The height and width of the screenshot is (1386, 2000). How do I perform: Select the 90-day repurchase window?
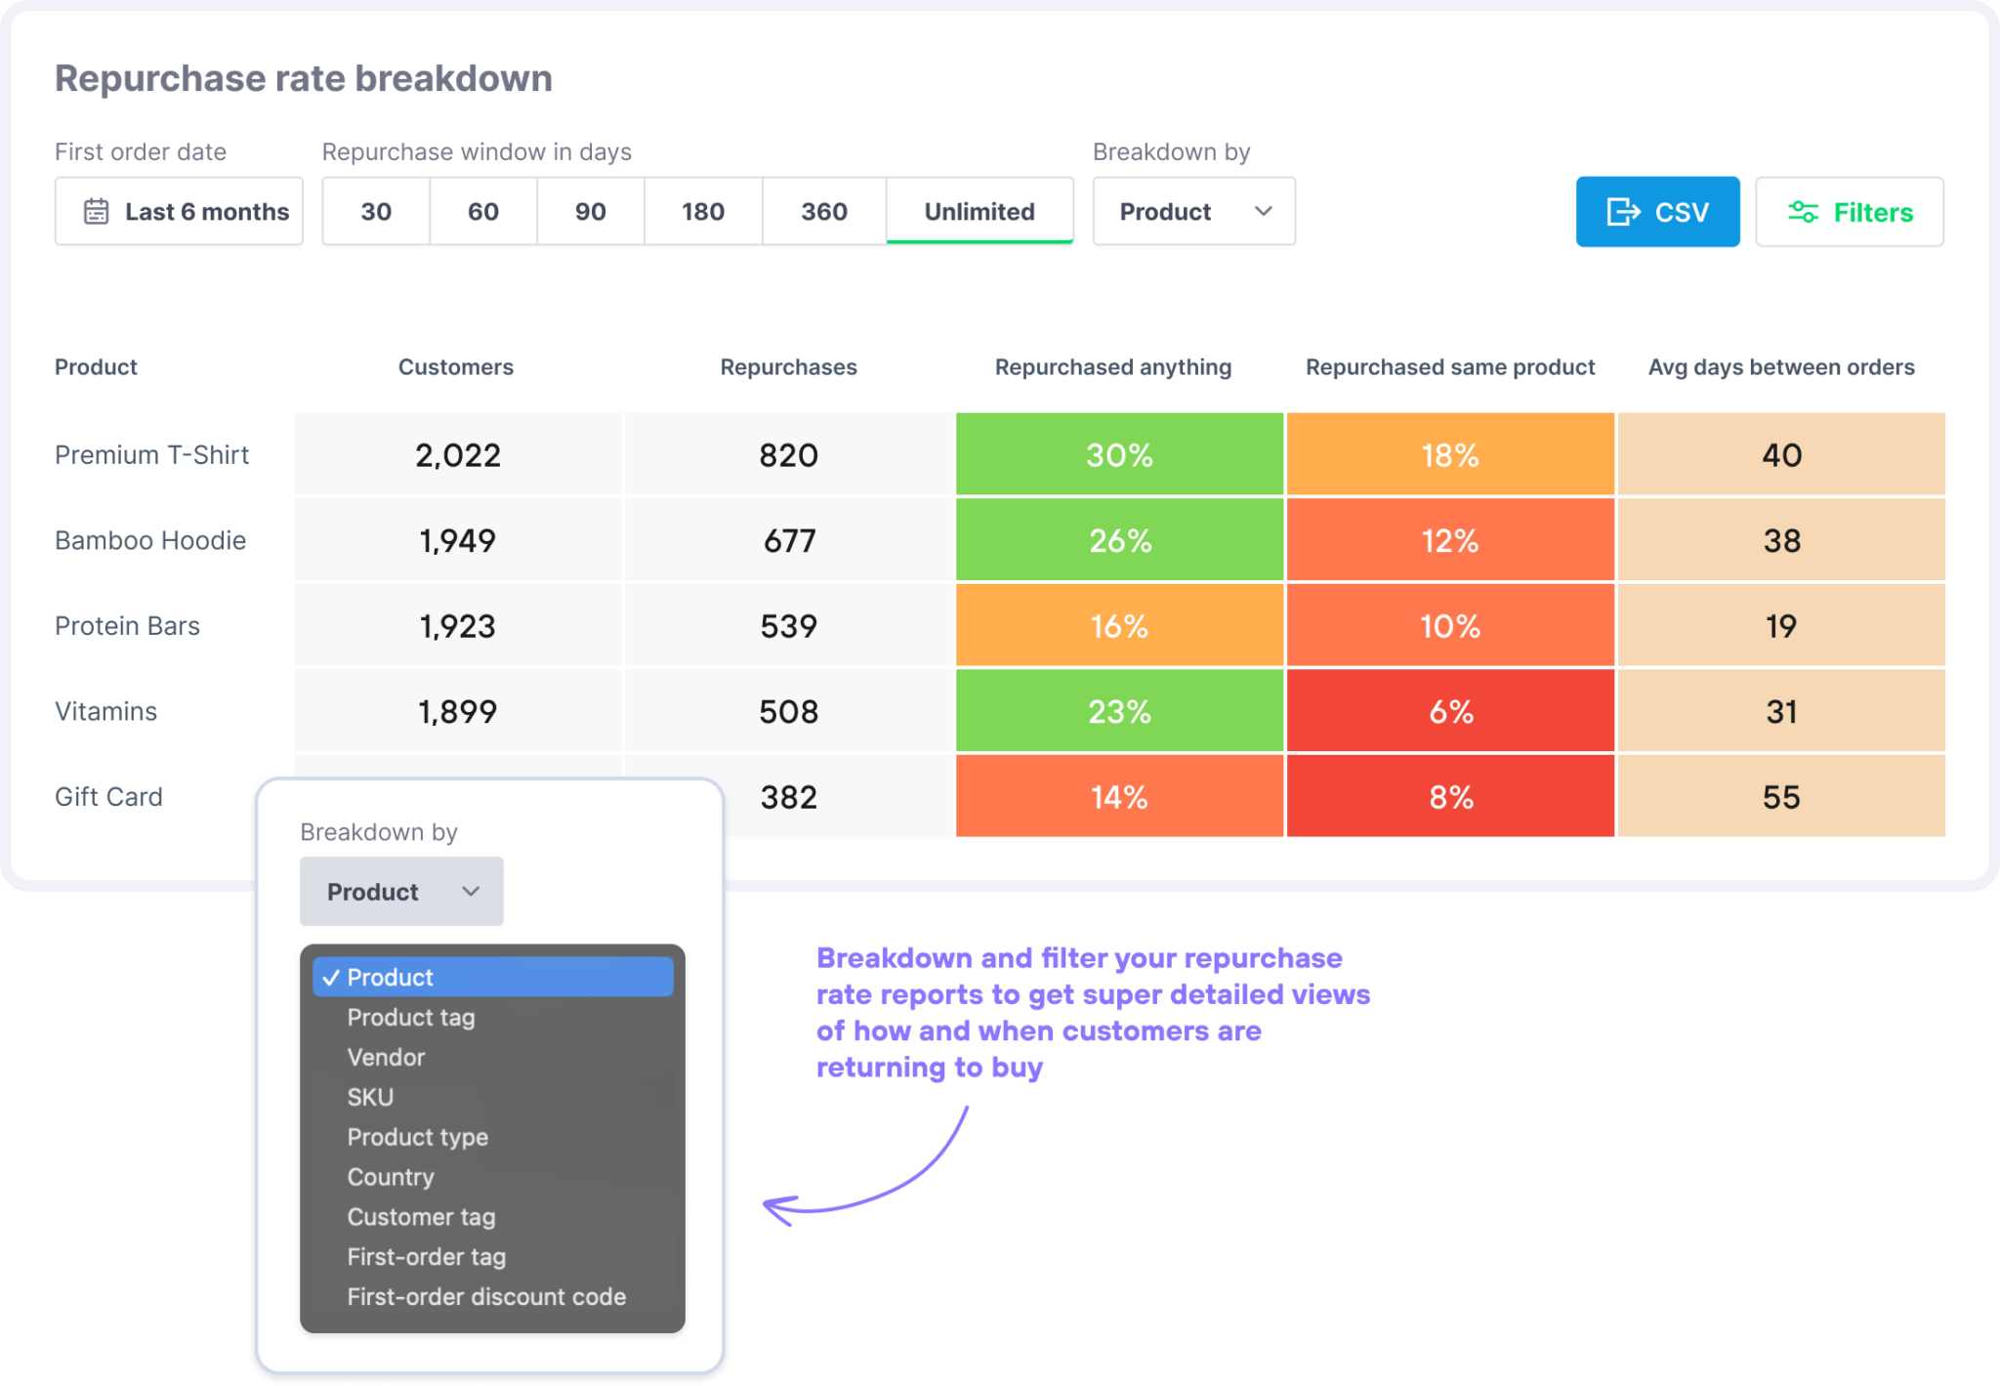click(590, 211)
